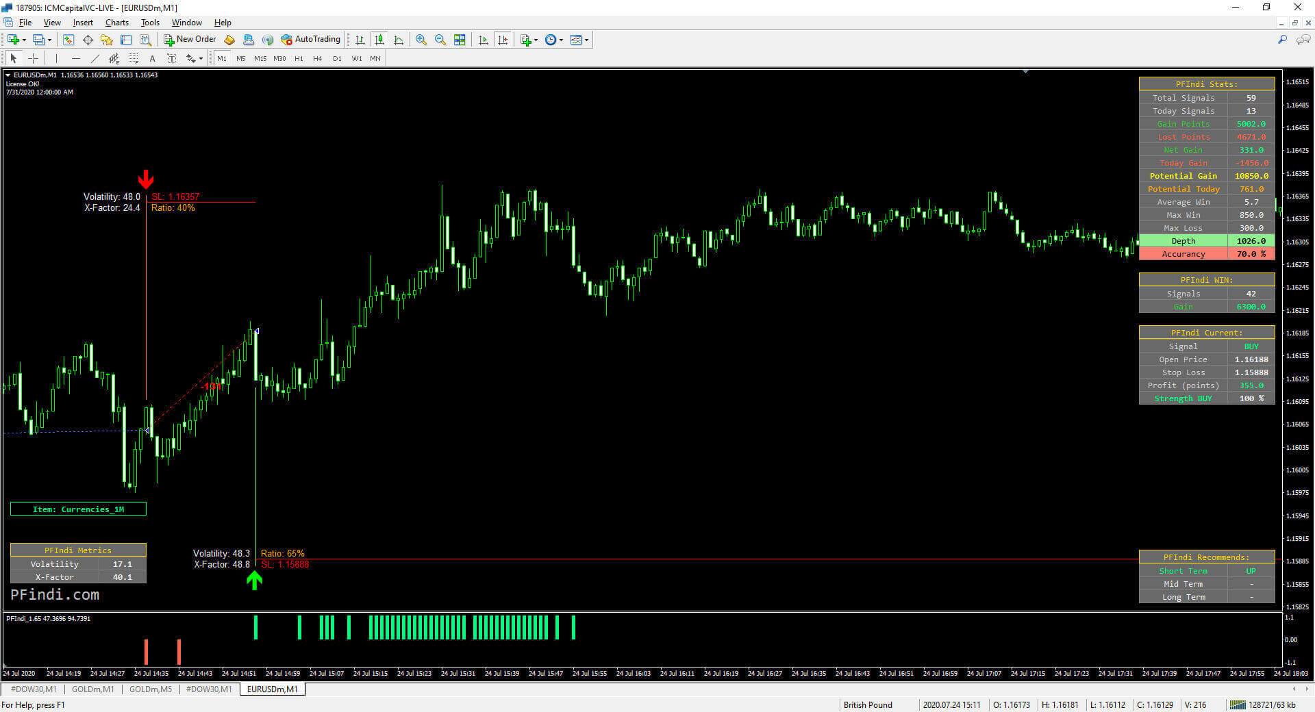
Task: Expand the New Chart dropdown arrow
Action: 24,40
